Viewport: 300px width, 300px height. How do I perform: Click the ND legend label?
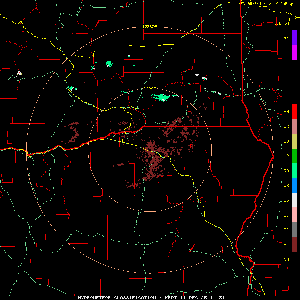[x=286, y=260]
